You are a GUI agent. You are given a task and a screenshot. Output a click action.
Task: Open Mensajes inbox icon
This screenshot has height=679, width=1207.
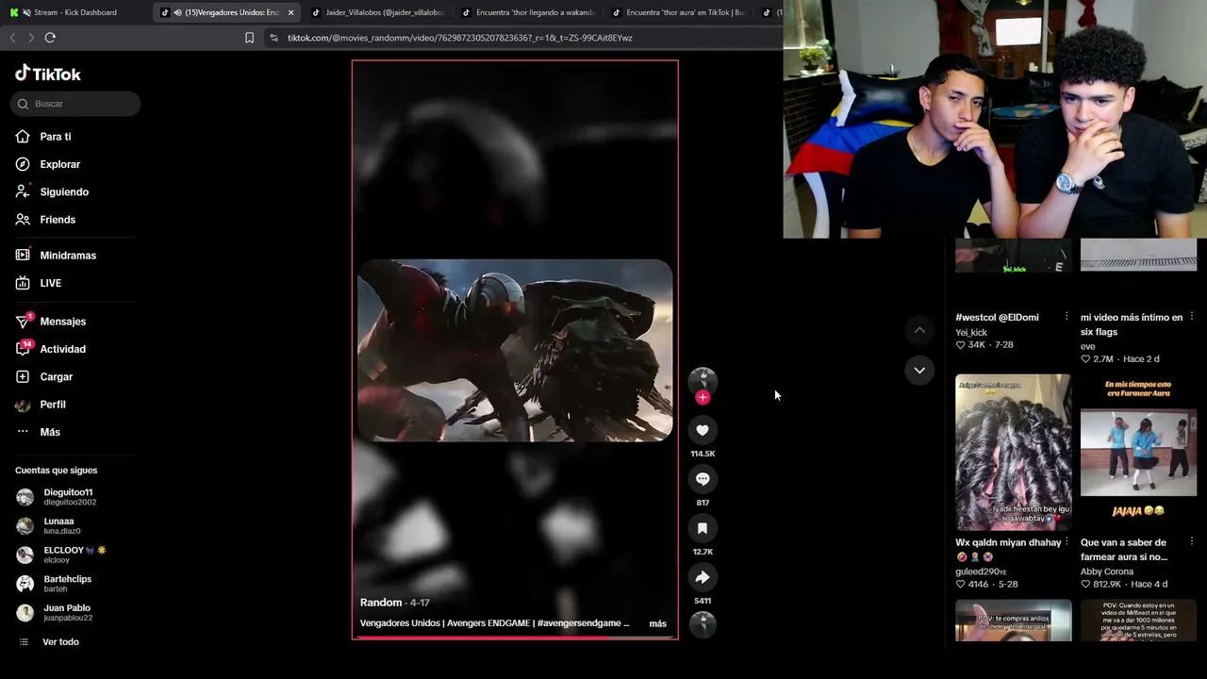coord(23,322)
